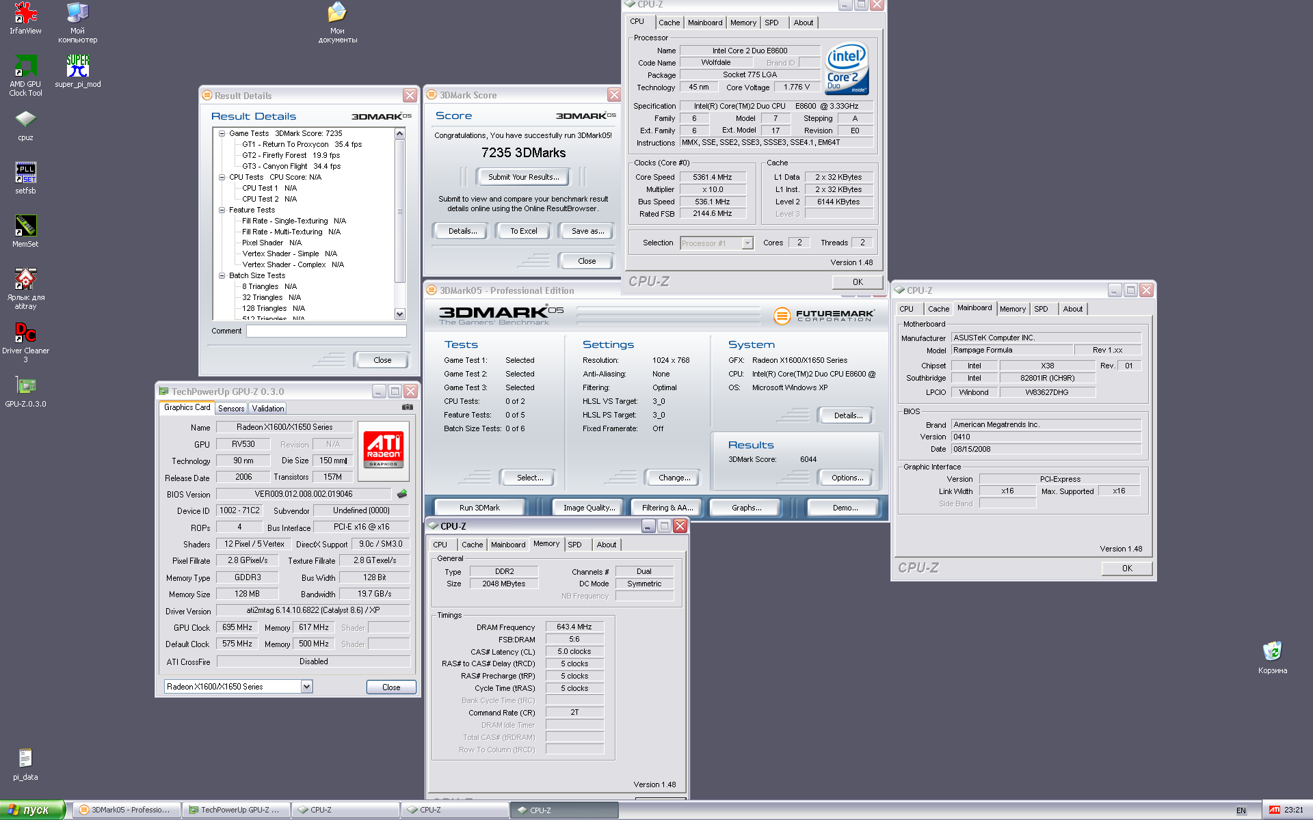Viewport: 1313px width, 820px height.
Task: Collapse the Feature Tests tree node
Action: tap(222, 210)
